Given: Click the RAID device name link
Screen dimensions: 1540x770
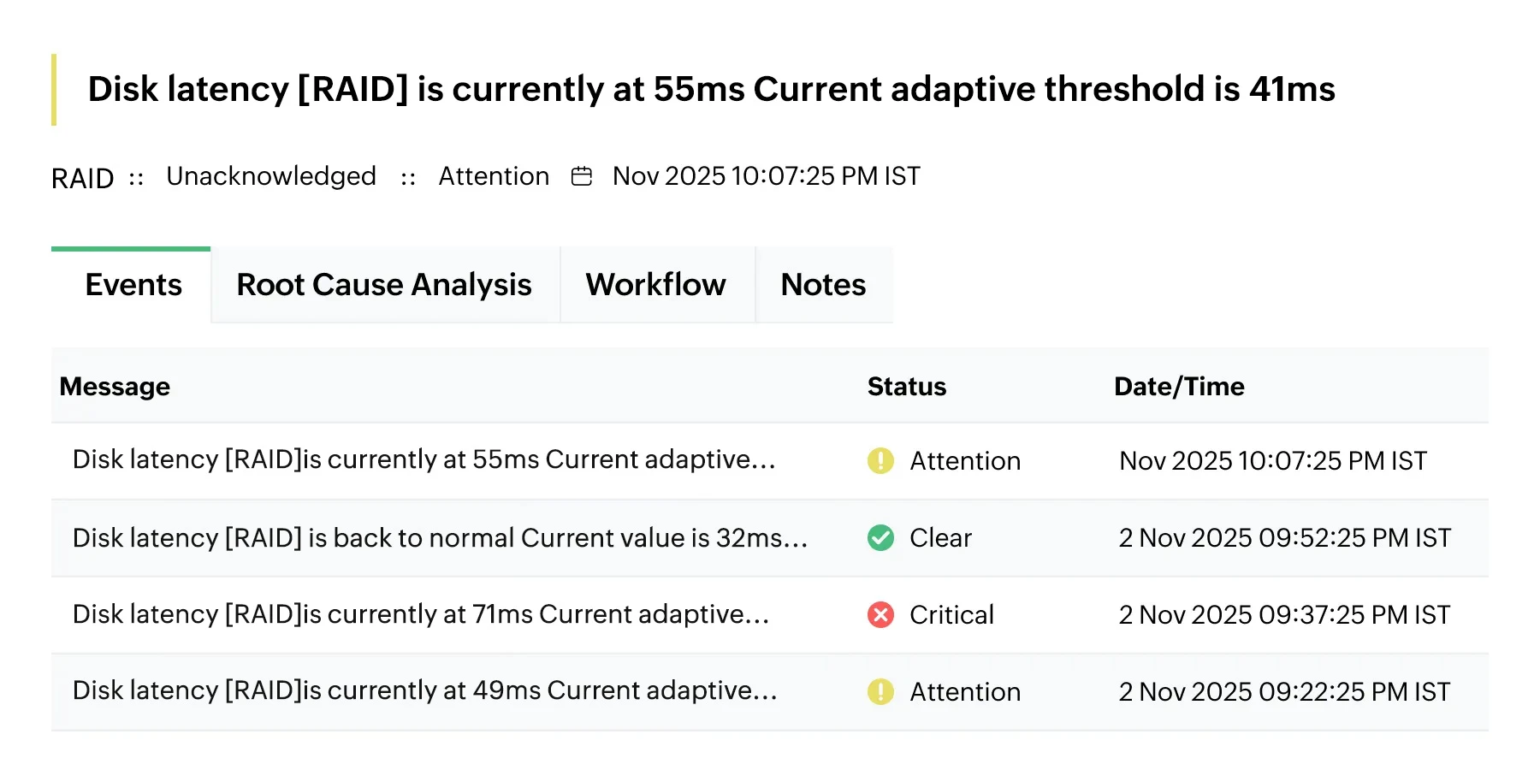Looking at the screenshot, I should (x=82, y=177).
